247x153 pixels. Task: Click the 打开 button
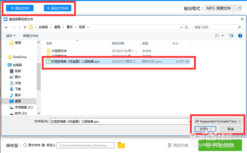tap(205, 129)
